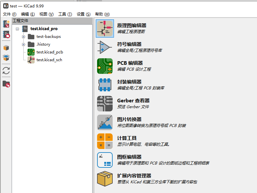Select test-backups label in project tree
The image size is (257, 193).
pyautogui.click(x=49, y=37)
